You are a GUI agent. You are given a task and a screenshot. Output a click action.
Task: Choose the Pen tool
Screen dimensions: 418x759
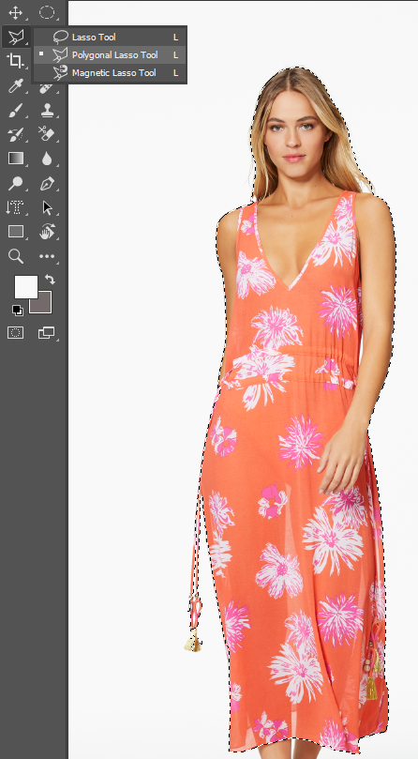47,184
